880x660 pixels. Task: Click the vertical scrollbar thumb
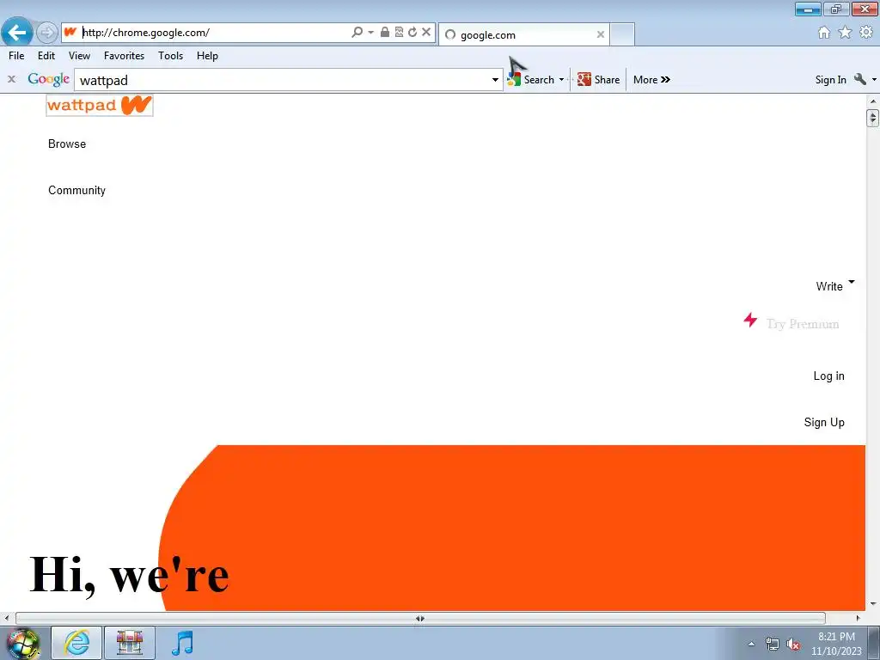click(873, 119)
